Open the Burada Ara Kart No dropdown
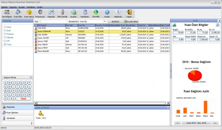 pyautogui.click(x=105, y=21)
